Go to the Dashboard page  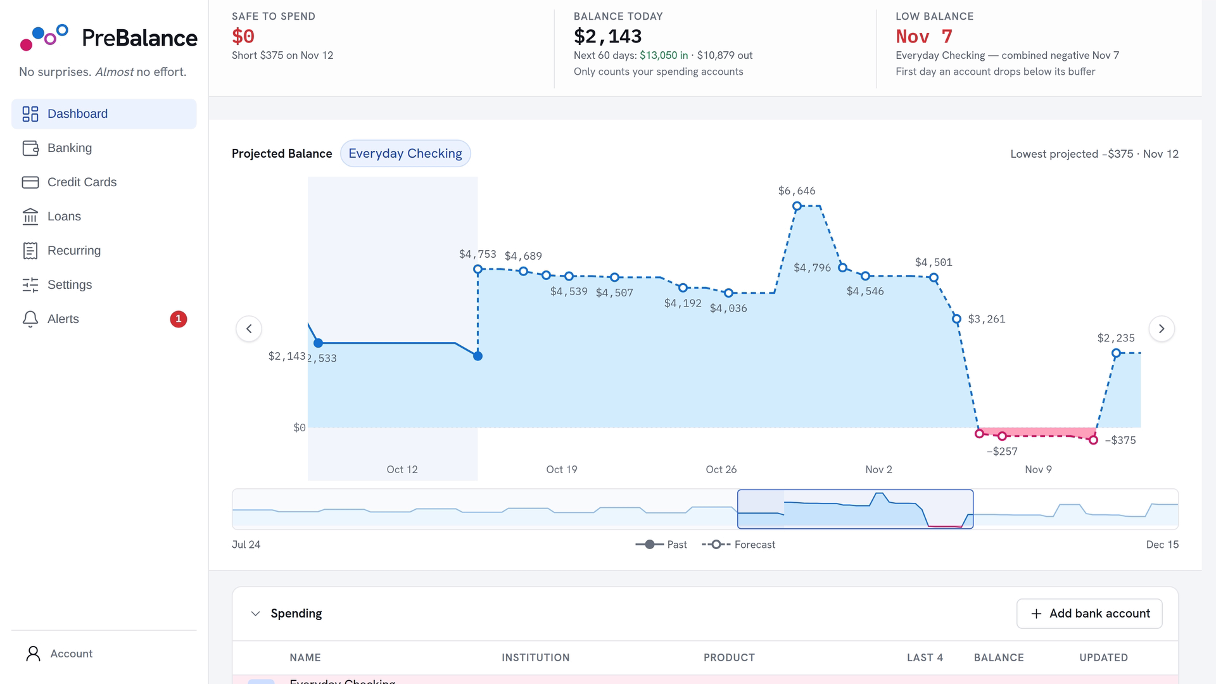point(104,114)
